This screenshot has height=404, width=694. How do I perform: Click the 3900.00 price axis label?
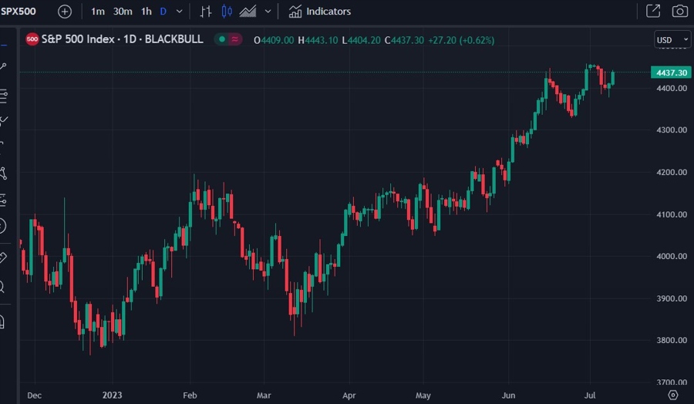[672, 298]
